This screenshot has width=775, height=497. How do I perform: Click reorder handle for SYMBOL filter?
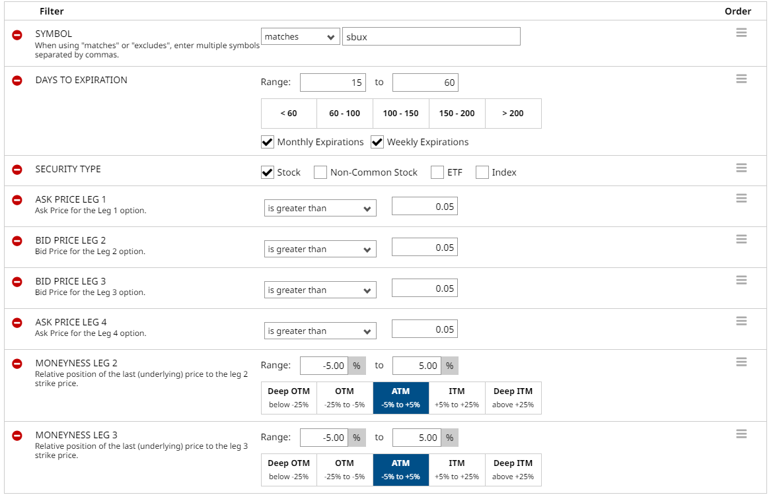point(741,32)
